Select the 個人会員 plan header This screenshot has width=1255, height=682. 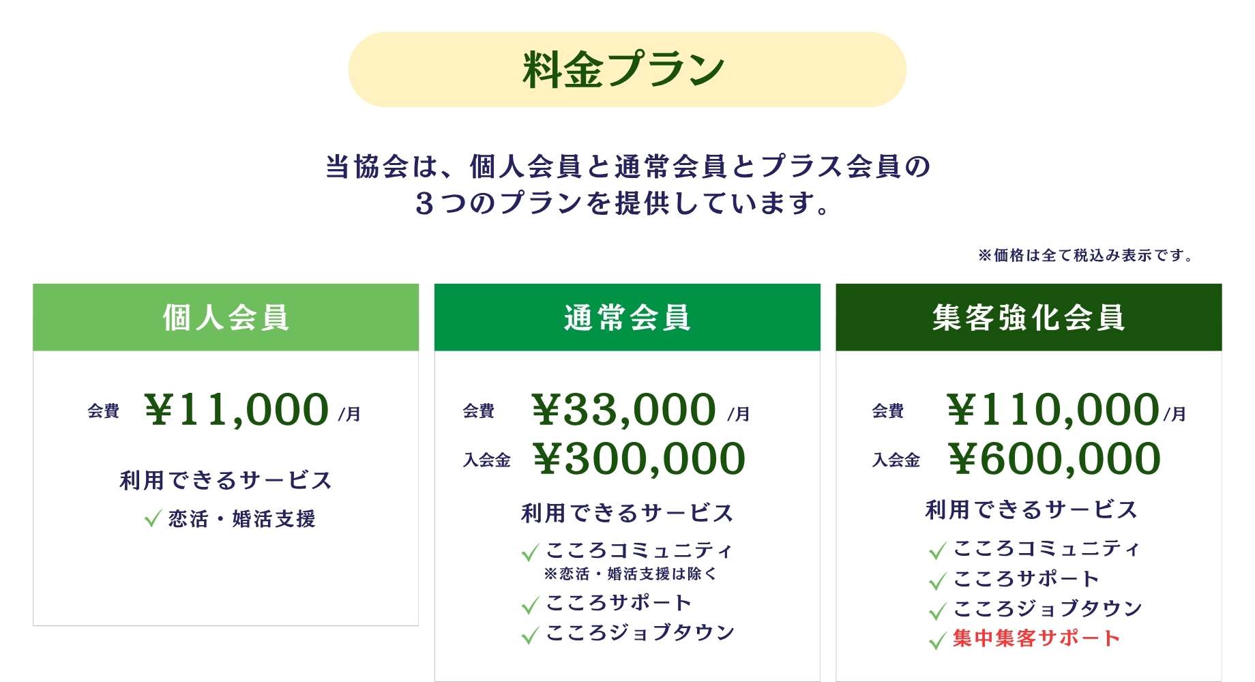(226, 318)
